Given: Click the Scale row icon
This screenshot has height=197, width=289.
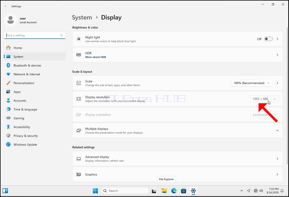Looking at the screenshot, I should (79, 83).
